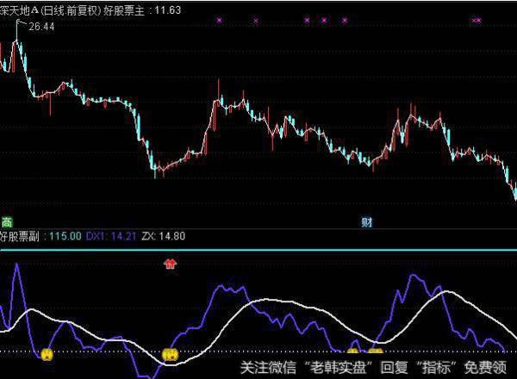Click the 深天地A (日线.前复权) chart title

pos(50,10)
